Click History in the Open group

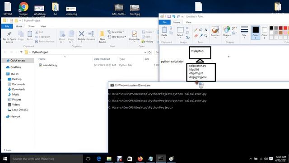tap(148, 41)
